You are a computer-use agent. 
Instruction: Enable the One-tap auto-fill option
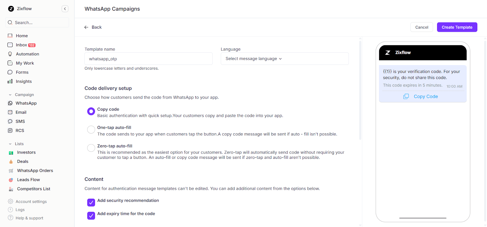click(x=91, y=129)
